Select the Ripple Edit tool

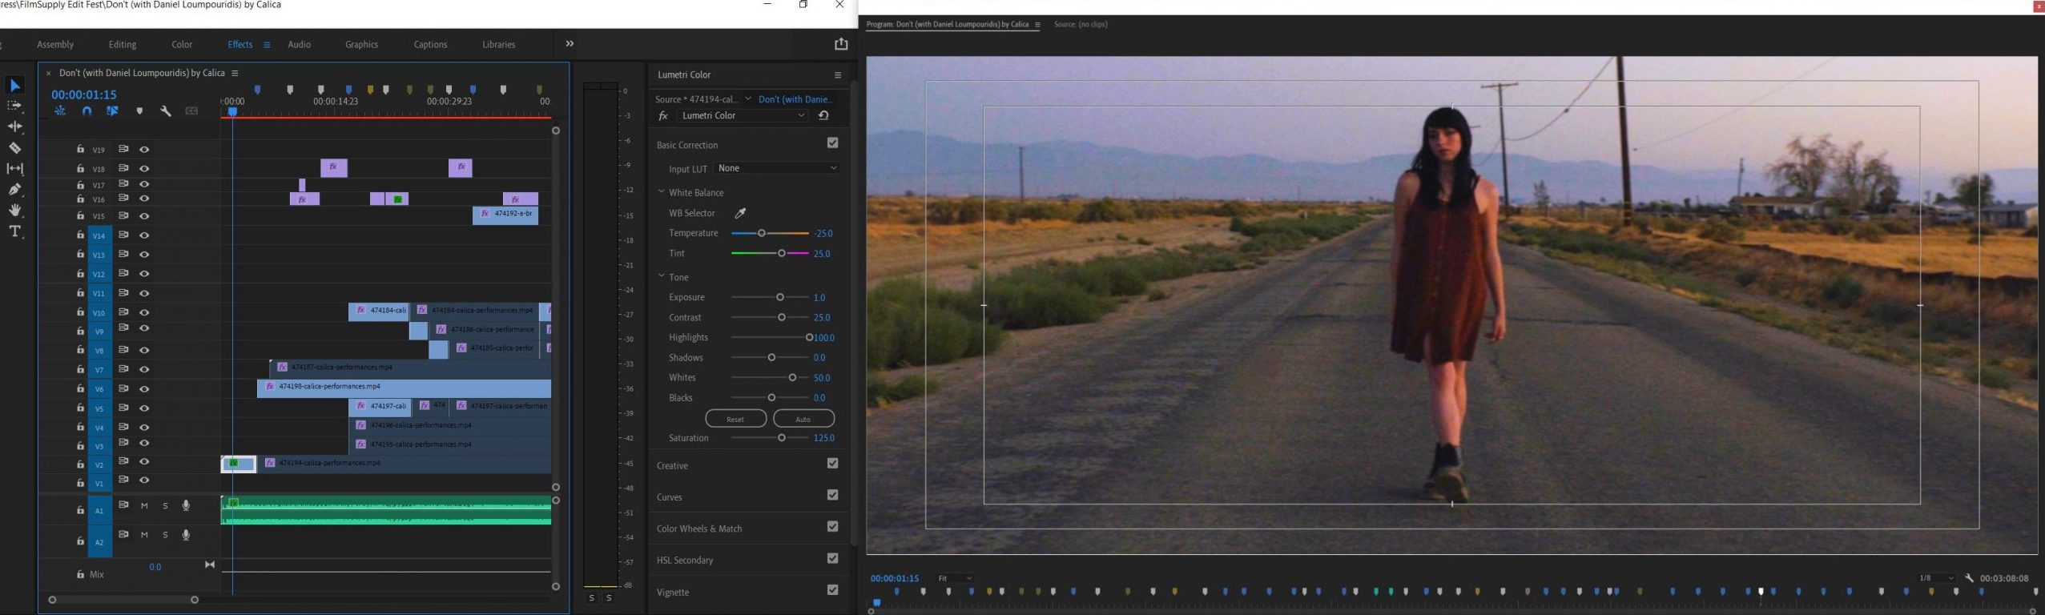pyautogui.click(x=14, y=127)
